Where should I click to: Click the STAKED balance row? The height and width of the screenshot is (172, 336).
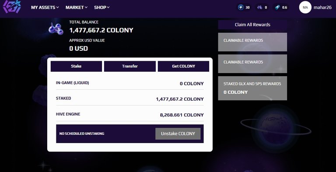[x=130, y=98]
